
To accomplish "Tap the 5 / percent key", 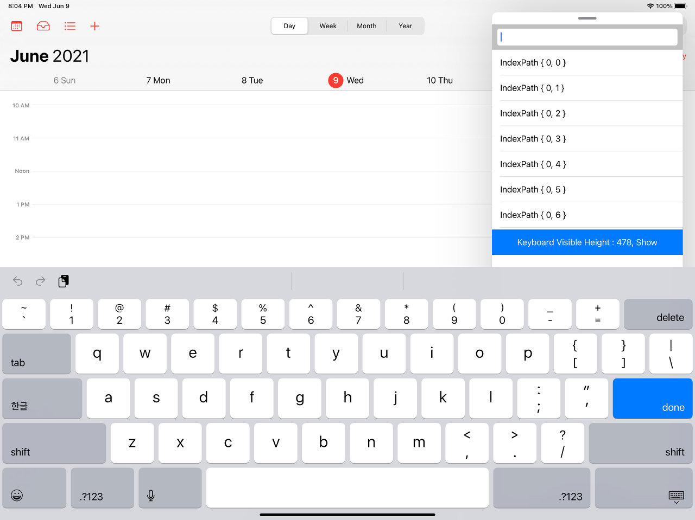I will point(263,314).
